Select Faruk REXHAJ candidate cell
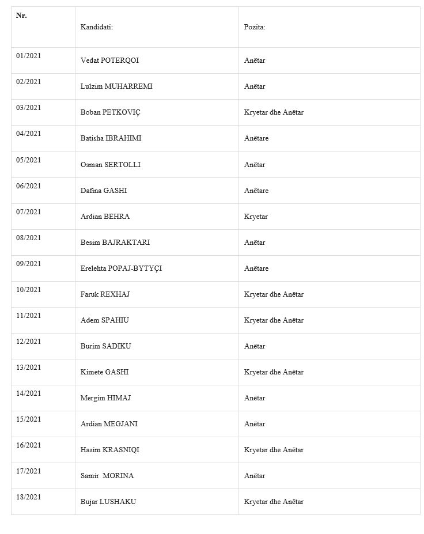Screen dimensions: 424x534 [x=157, y=294]
